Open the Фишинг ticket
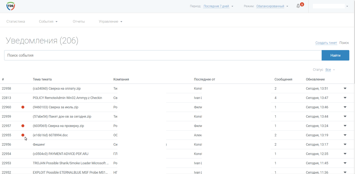This screenshot has width=355, height=174. [39, 144]
